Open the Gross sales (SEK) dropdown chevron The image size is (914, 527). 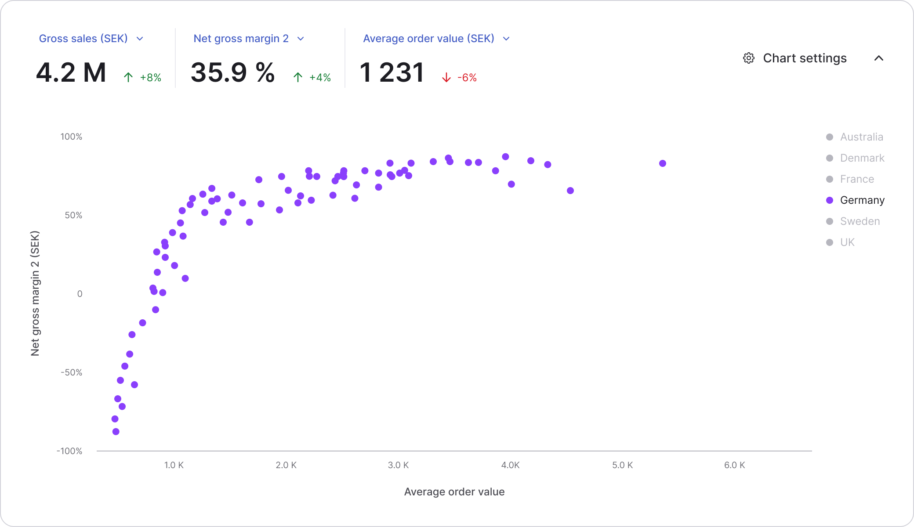tap(140, 39)
